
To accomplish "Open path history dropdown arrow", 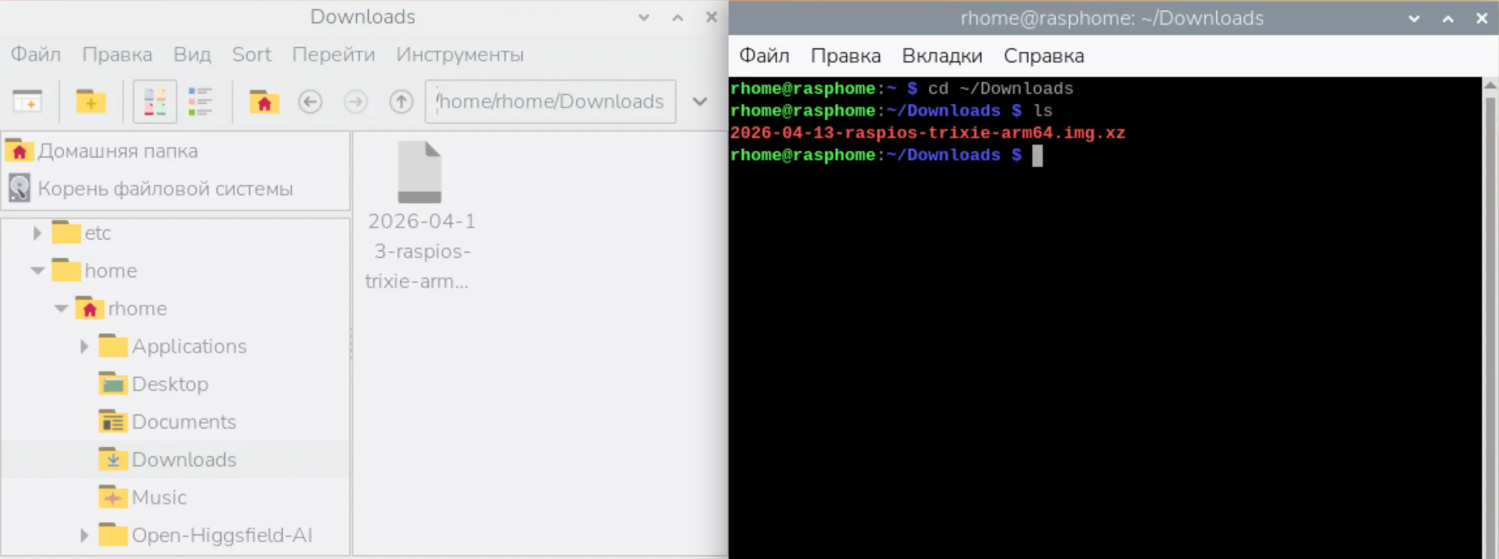I will [x=700, y=102].
